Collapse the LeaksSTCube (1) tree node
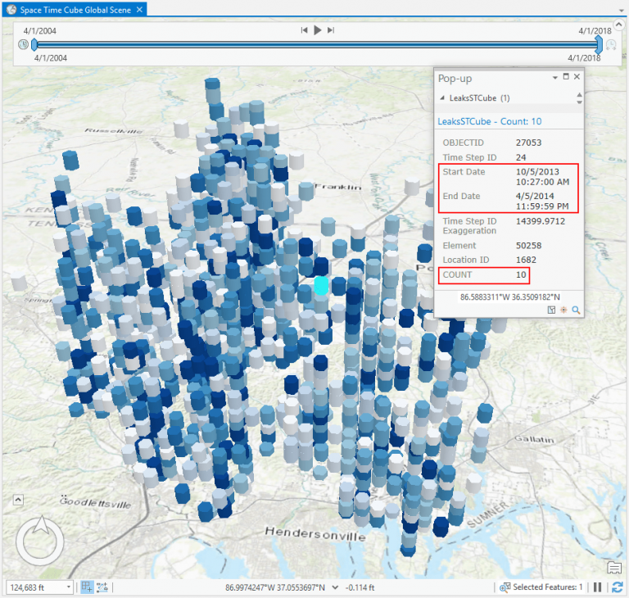Screen dimensions: 629x598 (442, 98)
